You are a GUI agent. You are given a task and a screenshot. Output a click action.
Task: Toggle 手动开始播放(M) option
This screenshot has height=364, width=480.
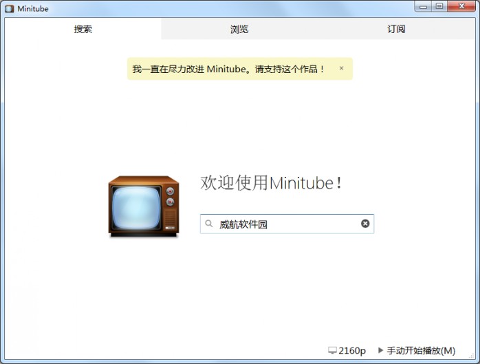pos(417,350)
